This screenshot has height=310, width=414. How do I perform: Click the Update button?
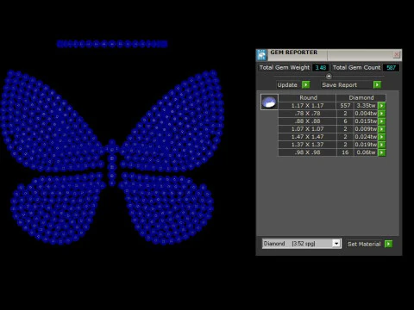click(288, 85)
